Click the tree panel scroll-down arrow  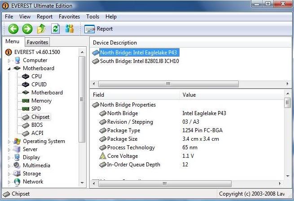[x=82, y=183]
